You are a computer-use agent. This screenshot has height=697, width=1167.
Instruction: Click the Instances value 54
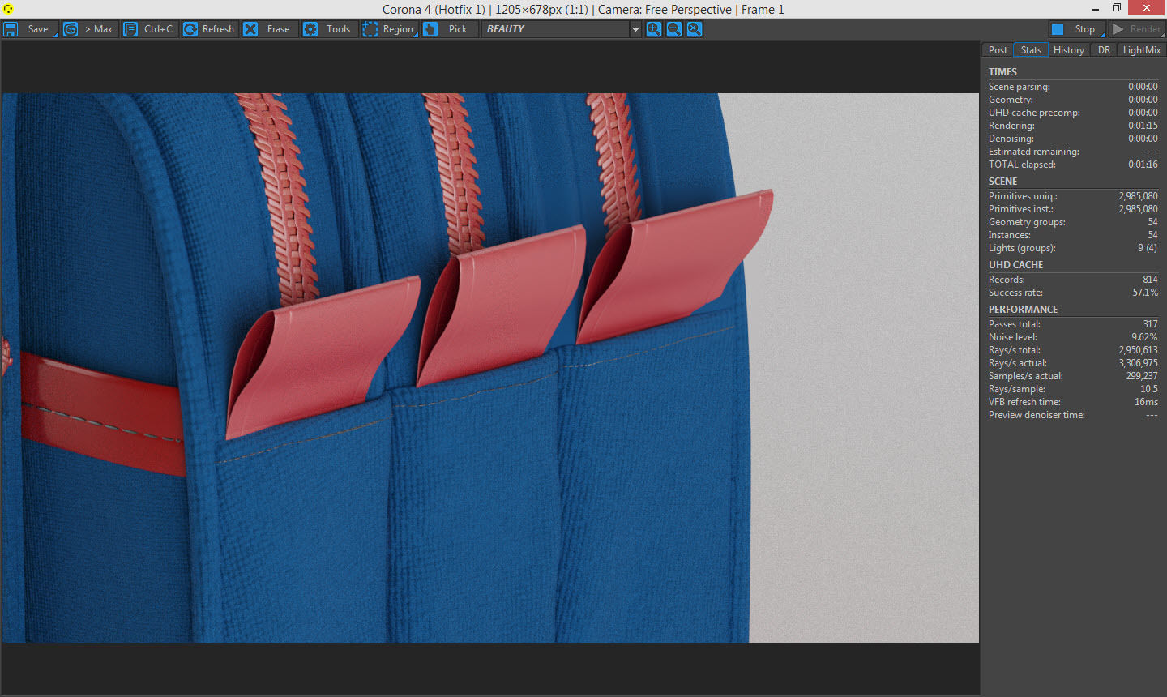1152,235
